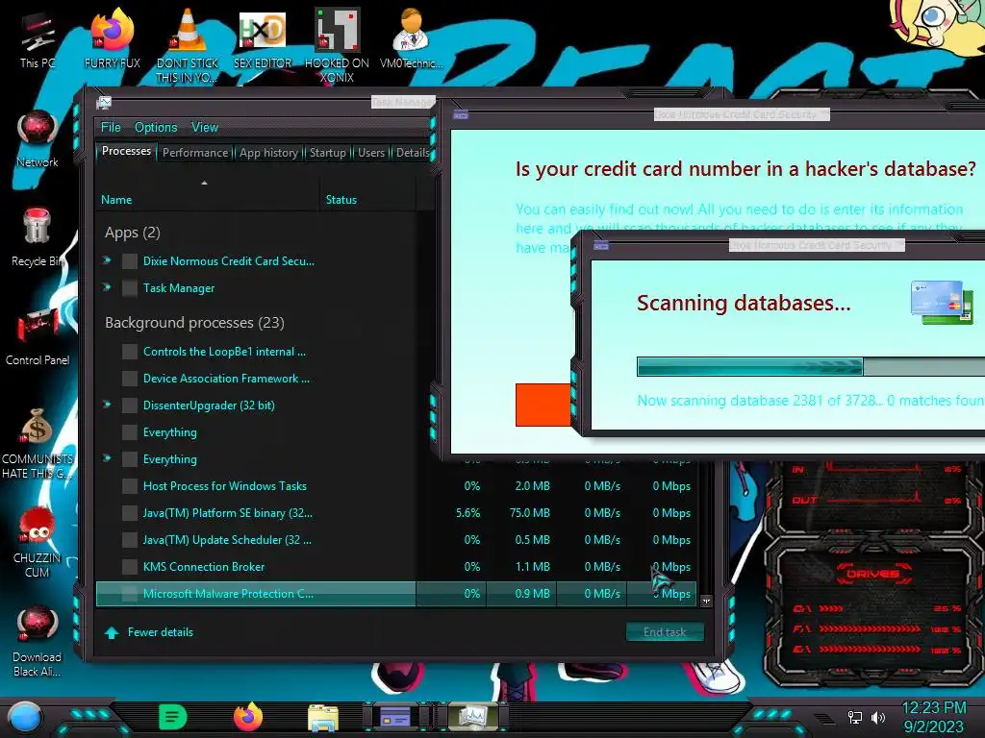Select the first Everything process row
Image resolution: width=985 pixels, height=738 pixels.
point(169,432)
